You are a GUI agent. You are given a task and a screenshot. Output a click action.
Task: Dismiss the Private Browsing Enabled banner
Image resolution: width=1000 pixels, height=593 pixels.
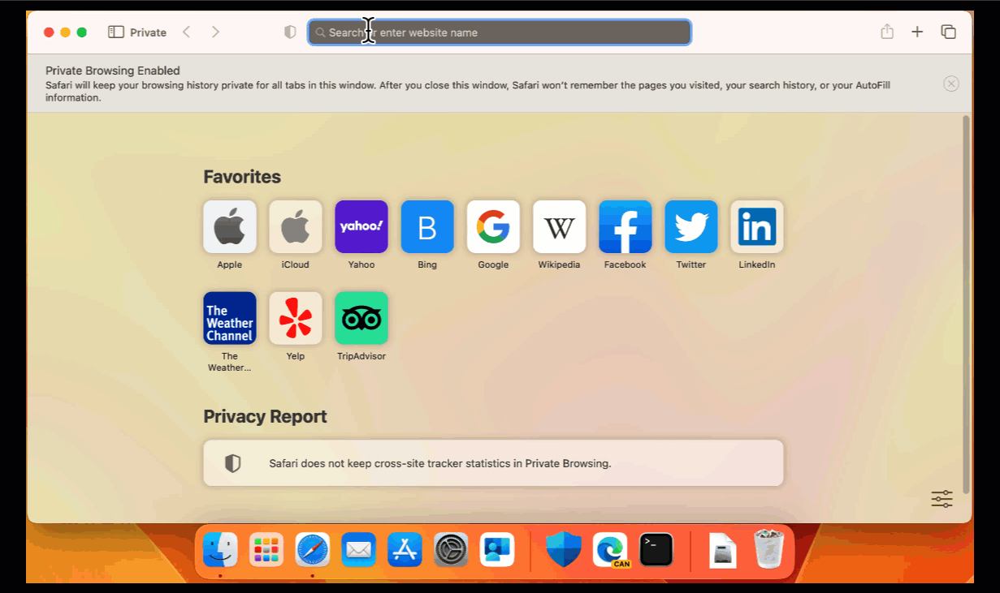click(x=950, y=84)
